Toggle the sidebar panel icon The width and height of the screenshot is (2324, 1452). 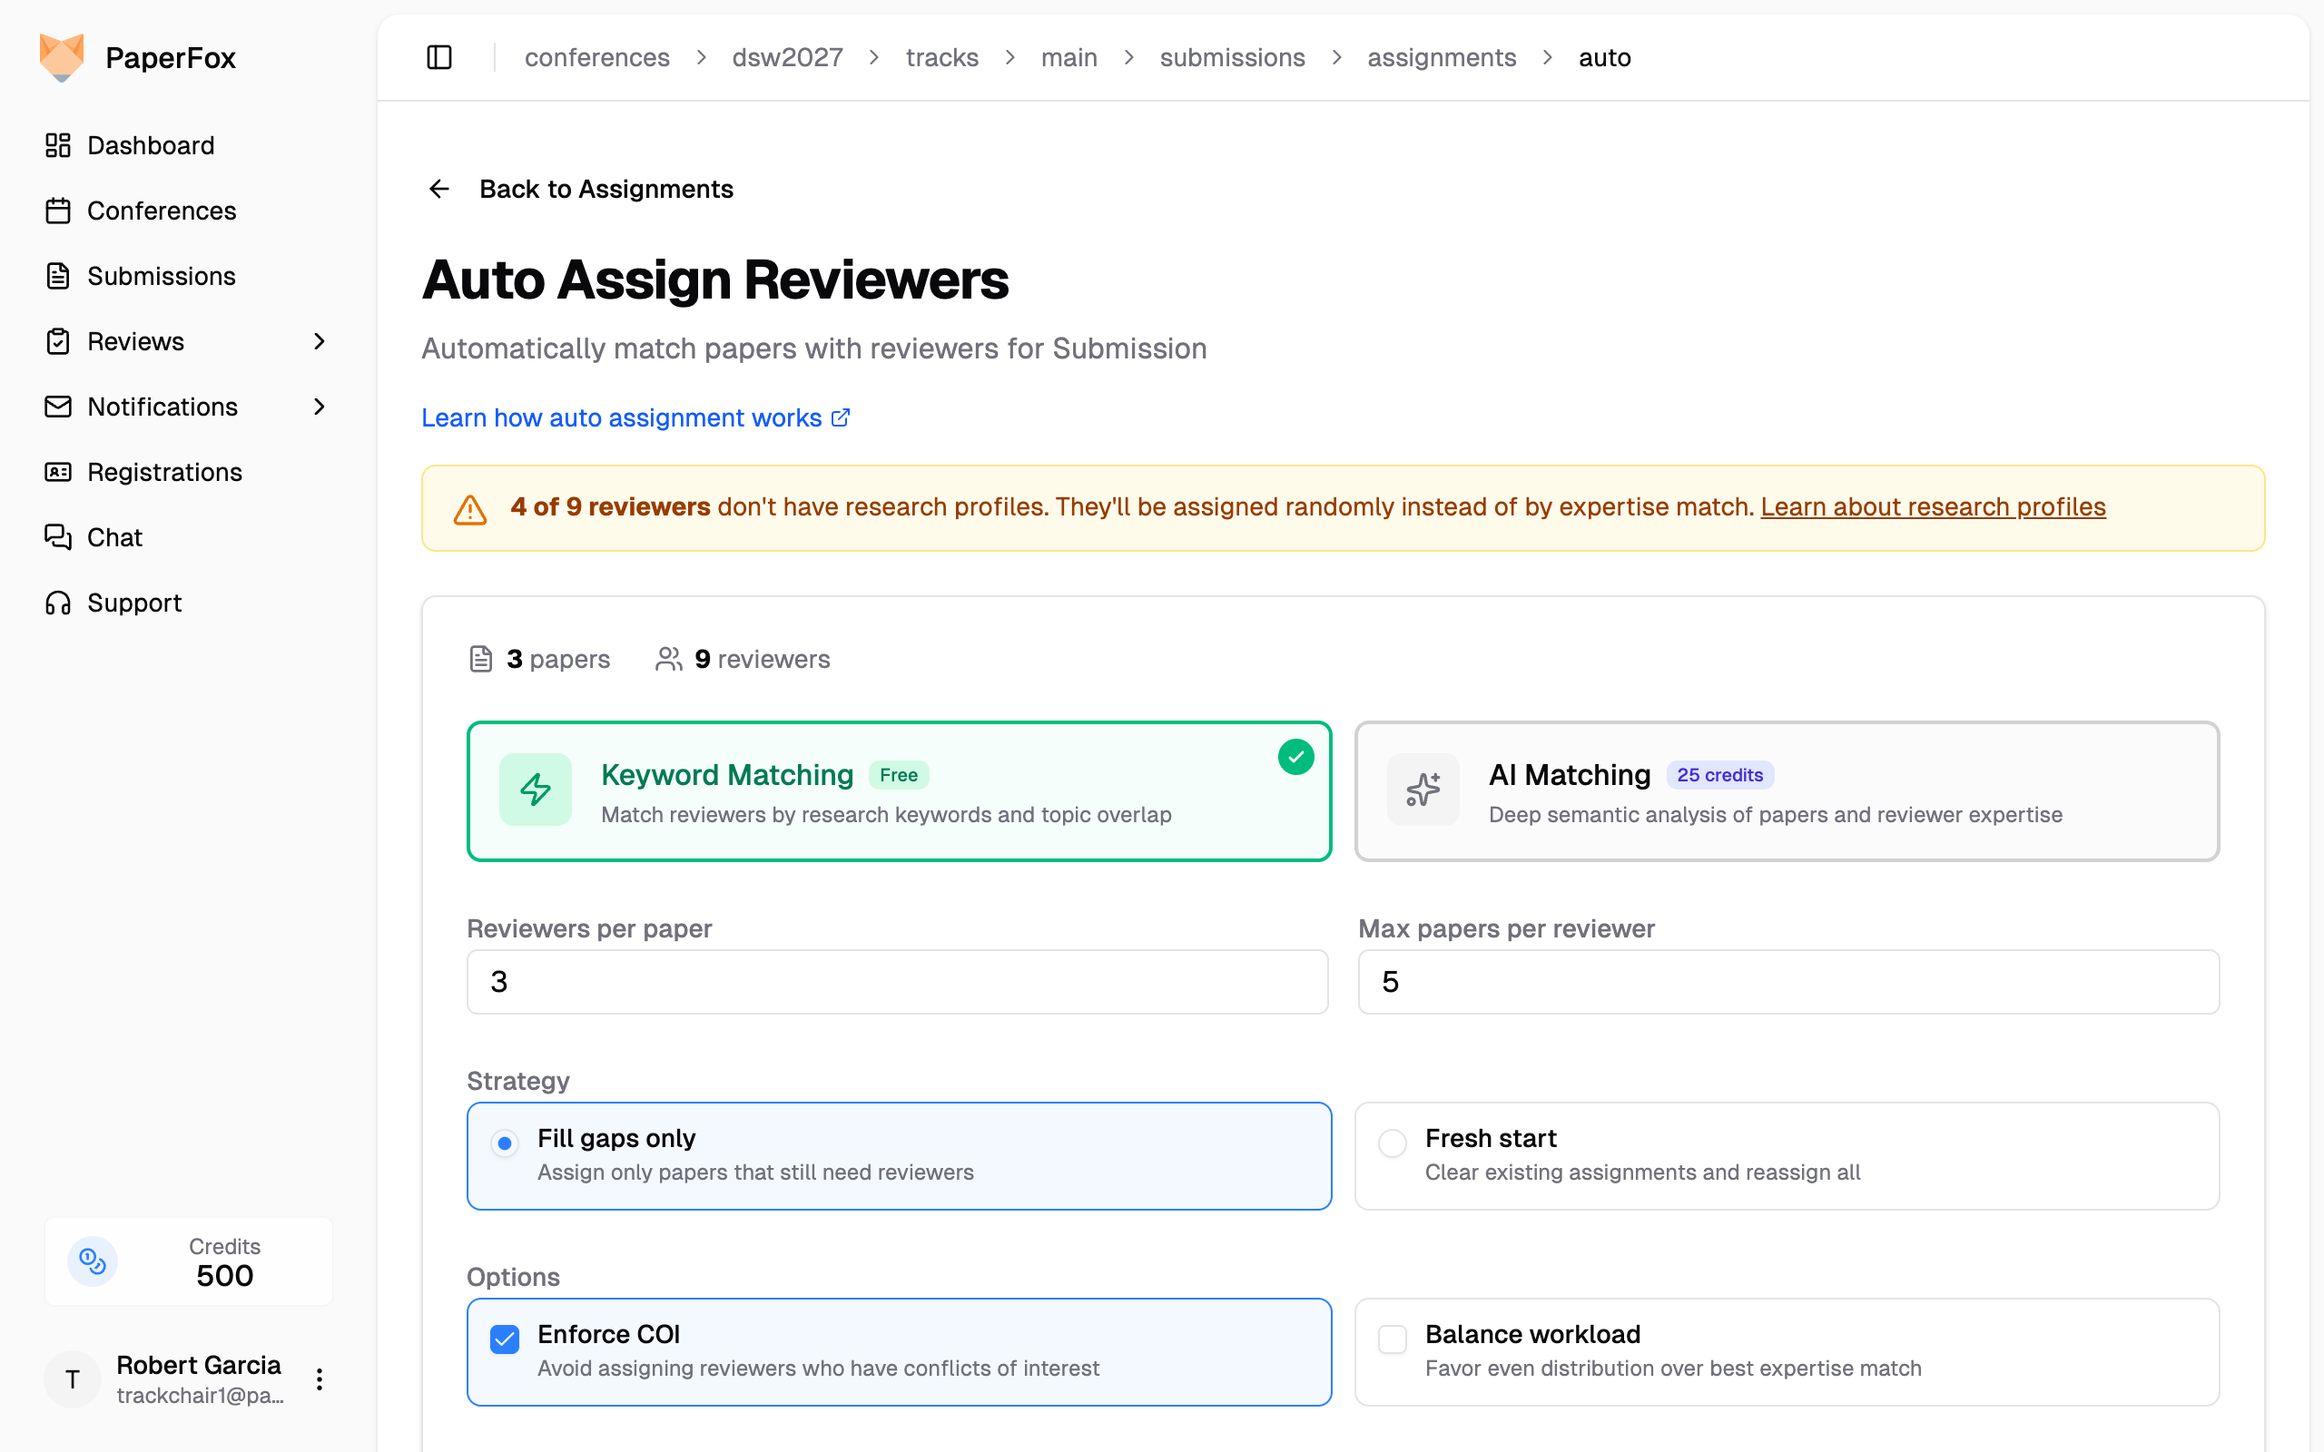(438, 57)
